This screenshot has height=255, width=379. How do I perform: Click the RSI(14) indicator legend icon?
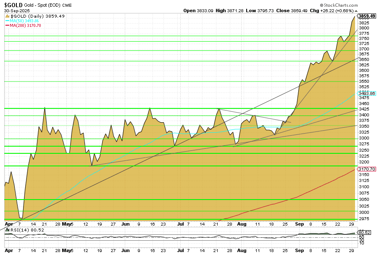[x=7, y=230]
